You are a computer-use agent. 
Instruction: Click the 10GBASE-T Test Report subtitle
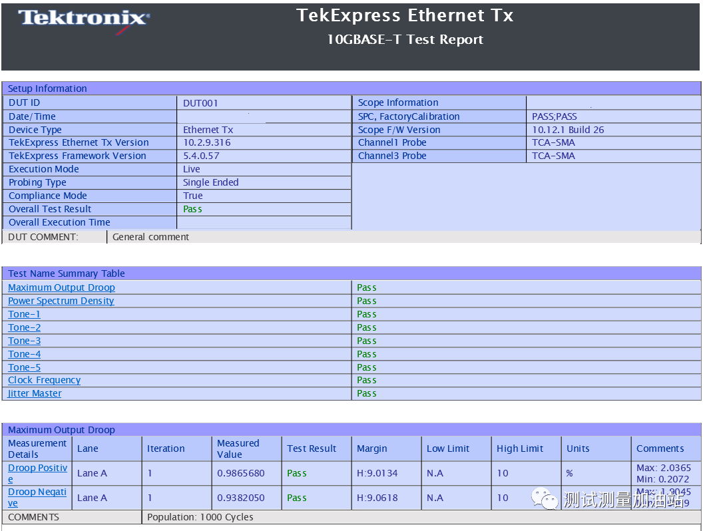(x=405, y=39)
